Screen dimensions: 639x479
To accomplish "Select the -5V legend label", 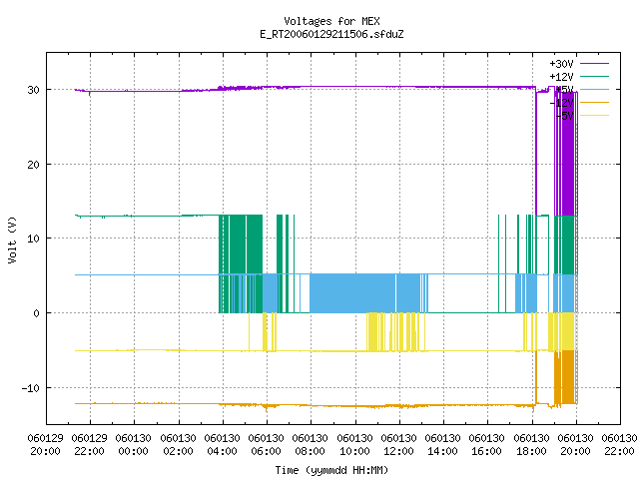I will pos(564,116).
